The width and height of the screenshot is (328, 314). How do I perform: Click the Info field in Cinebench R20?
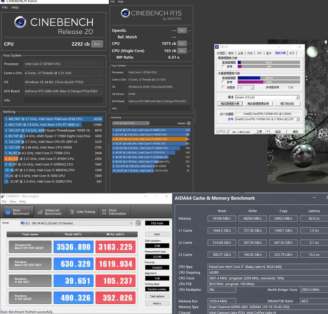pyautogui.click(x=63, y=100)
